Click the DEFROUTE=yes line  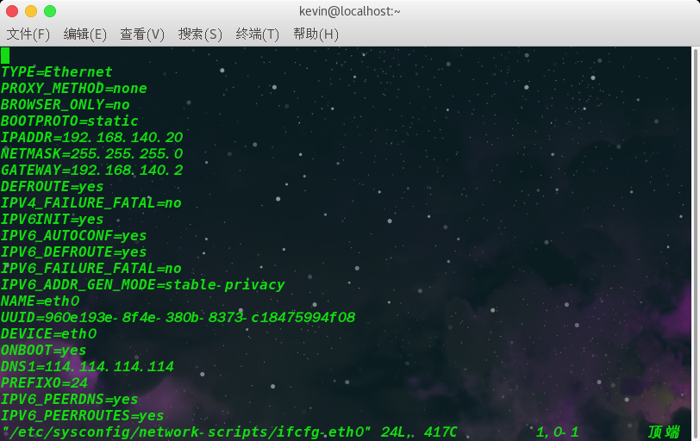pyautogui.click(x=52, y=186)
